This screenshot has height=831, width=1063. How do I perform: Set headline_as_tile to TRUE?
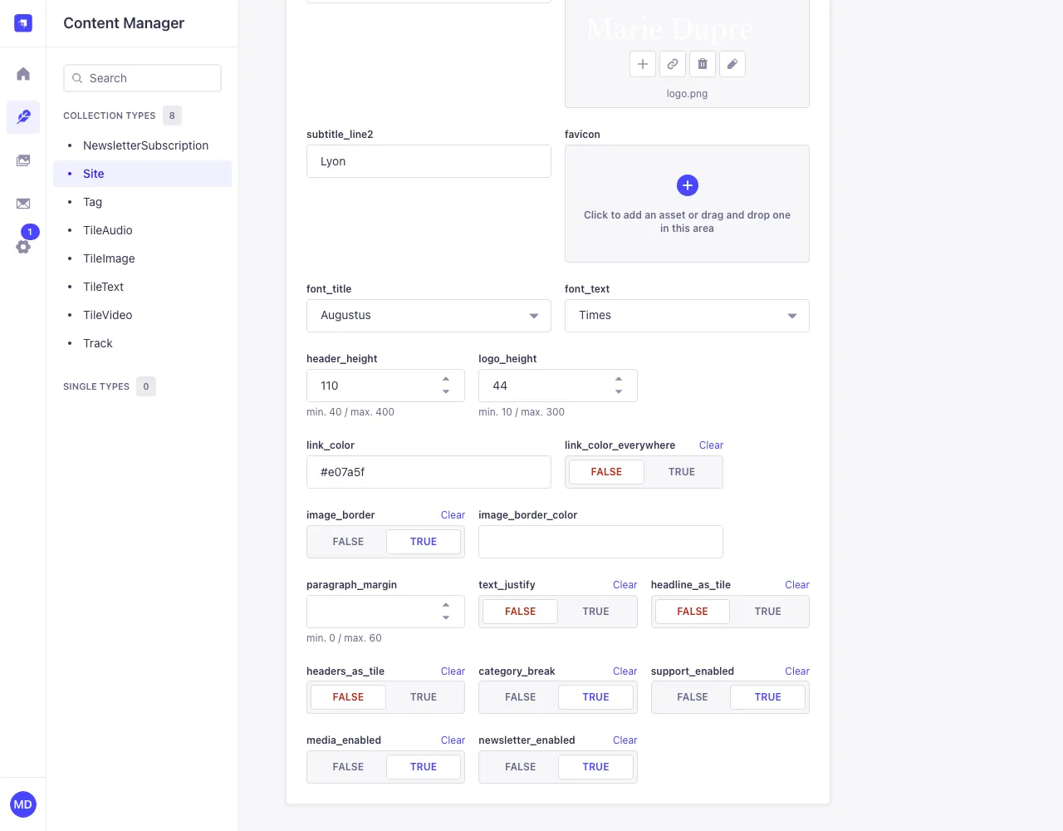[x=768, y=612]
